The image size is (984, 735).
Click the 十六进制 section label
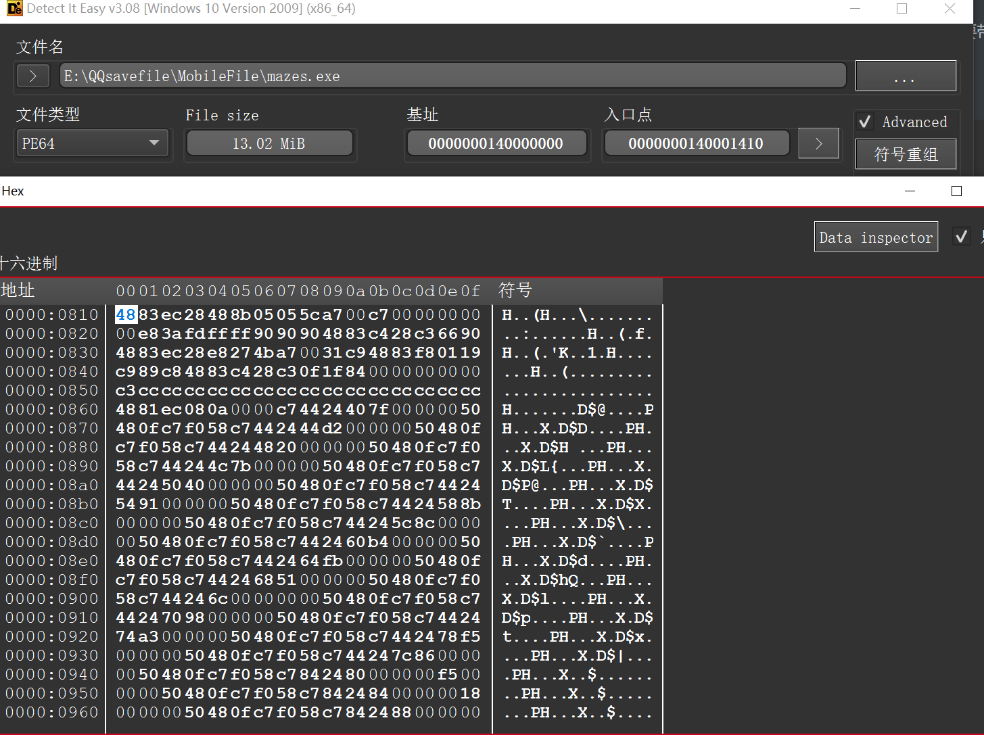click(x=28, y=263)
